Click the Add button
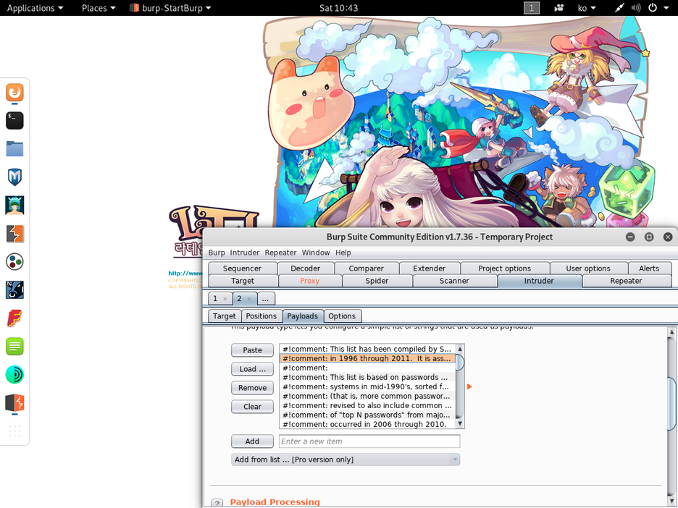 coord(252,441)
